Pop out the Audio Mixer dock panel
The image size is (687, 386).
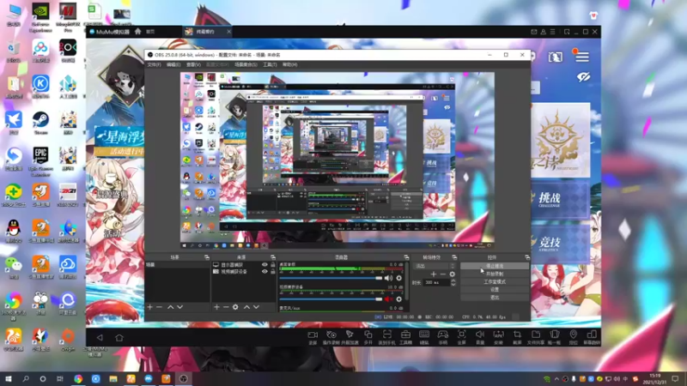click(406, 257)
